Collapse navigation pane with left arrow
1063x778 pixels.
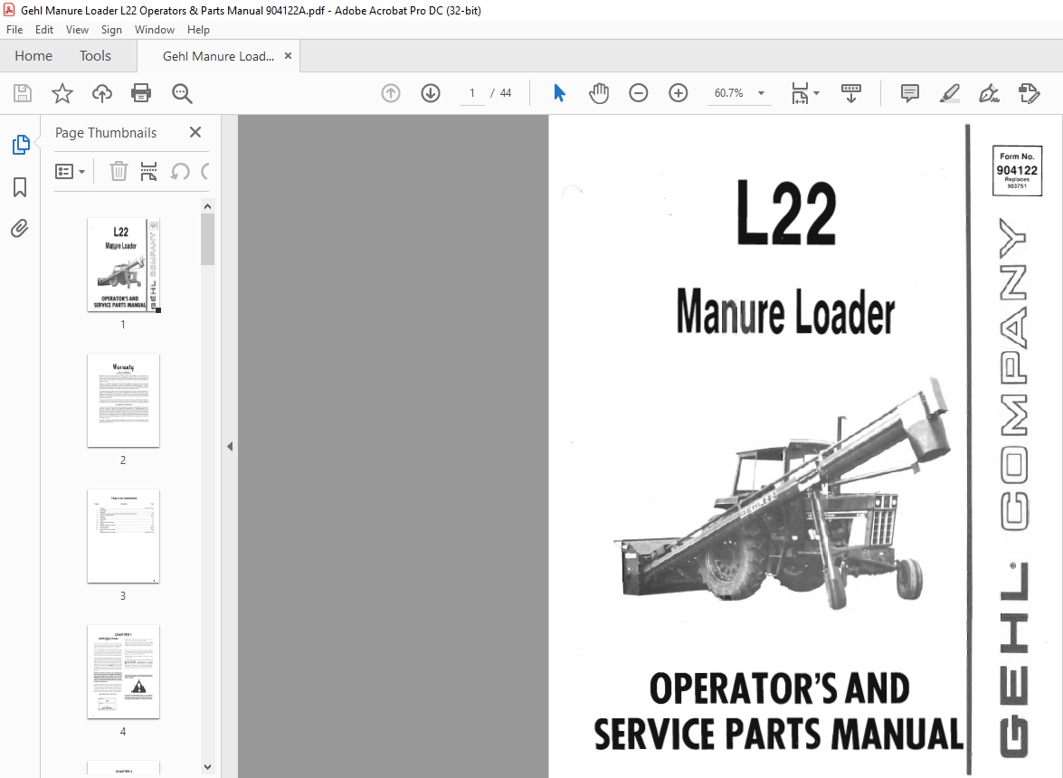230,447
